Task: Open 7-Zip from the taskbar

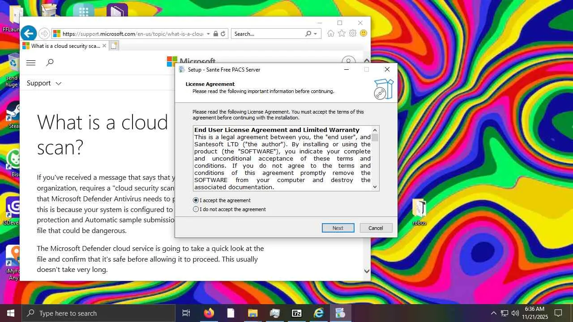Action: (296, 313)
